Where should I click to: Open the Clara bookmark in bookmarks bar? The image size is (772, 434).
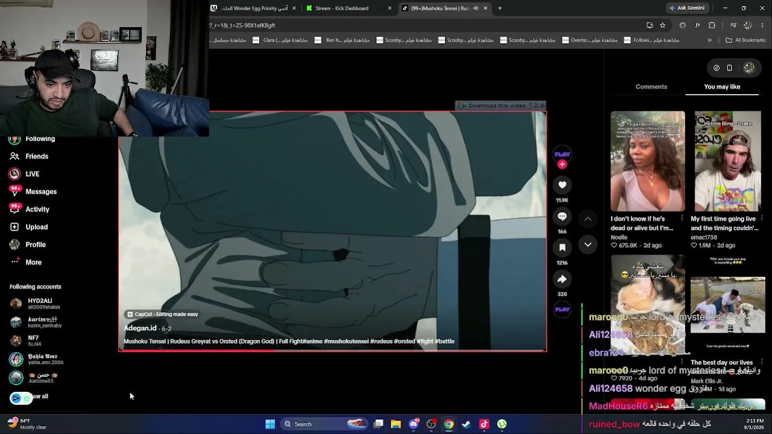click(x=280, y=40)
